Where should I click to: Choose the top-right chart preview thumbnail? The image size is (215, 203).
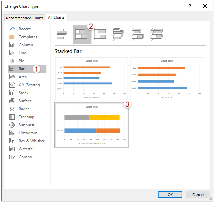point(166,79)
